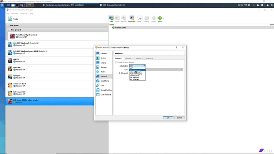
Task: Select the 810-007 Windows Server 2012 VM row
Action: [x=57, y=52]
